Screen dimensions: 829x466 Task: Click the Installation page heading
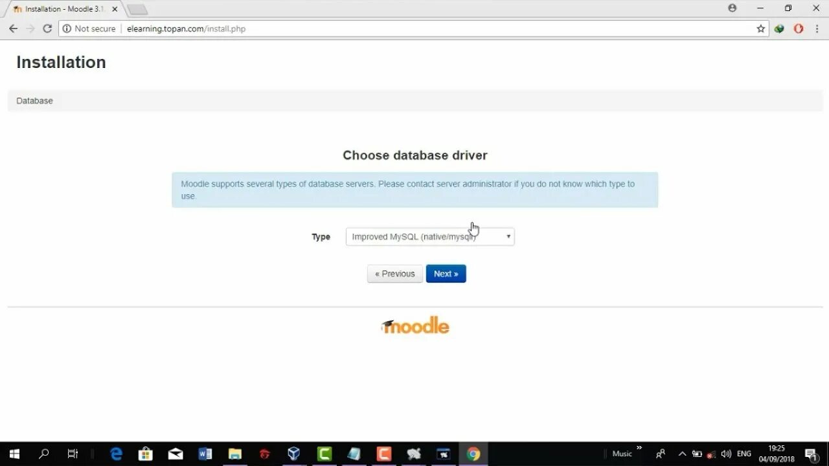[61, 62]
